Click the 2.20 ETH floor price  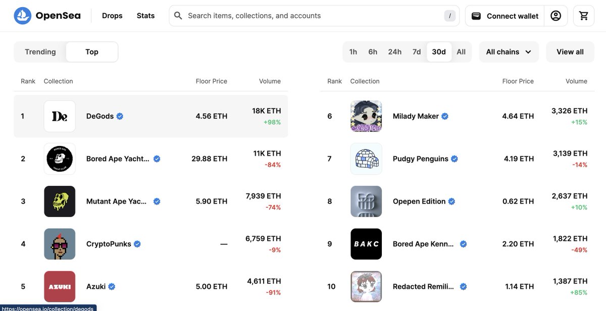518,244
